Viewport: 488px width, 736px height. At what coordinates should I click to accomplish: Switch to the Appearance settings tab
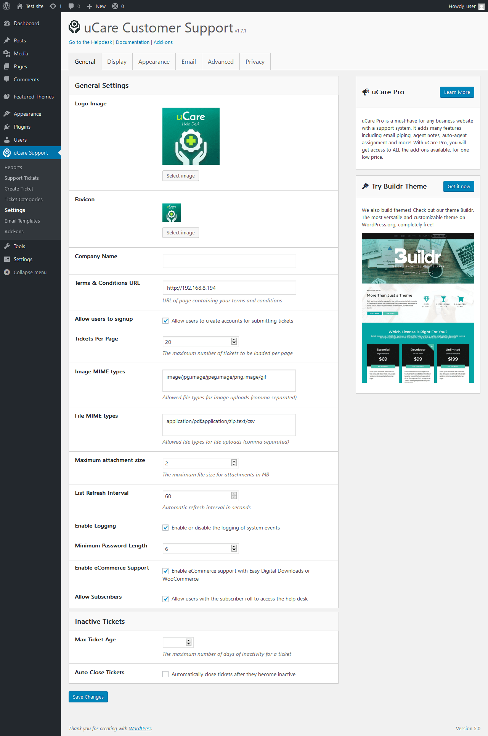pyautogui.click(x=154, y=61)
